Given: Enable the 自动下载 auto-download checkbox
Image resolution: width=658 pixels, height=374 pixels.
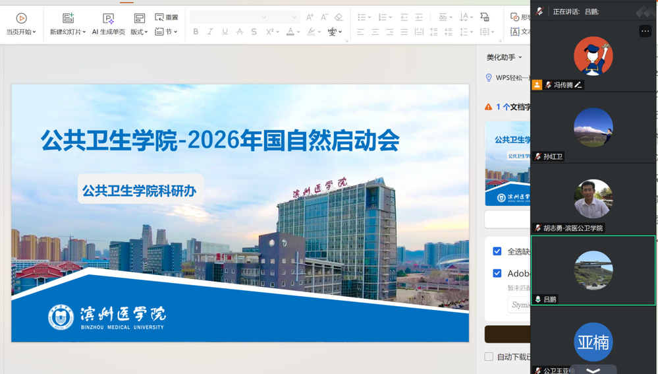Looking at the screenshot, I should pyautogui.click(x=489, y=356).
